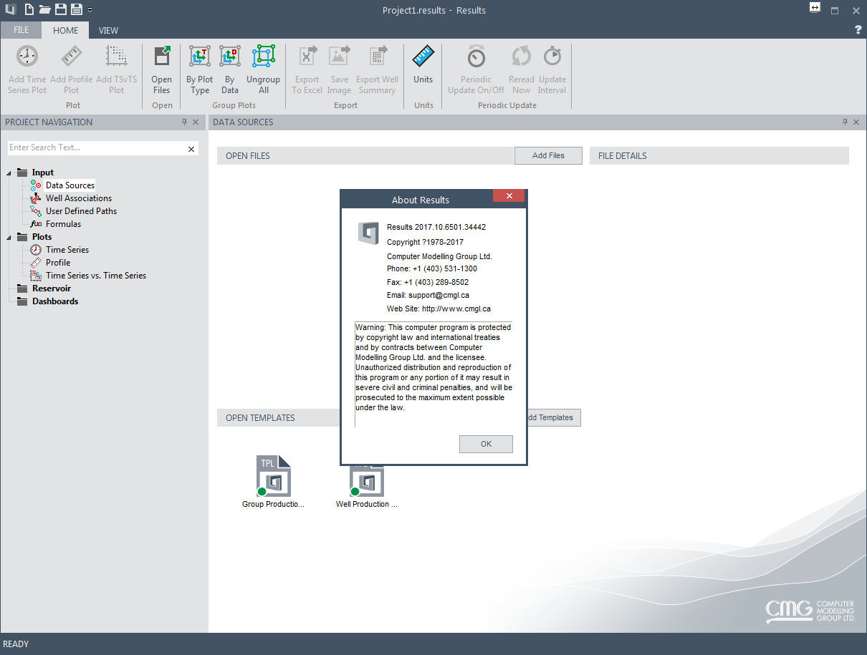Group plots By Data
The width and height of the screenshot is (867, 655).
pos(229,56)
